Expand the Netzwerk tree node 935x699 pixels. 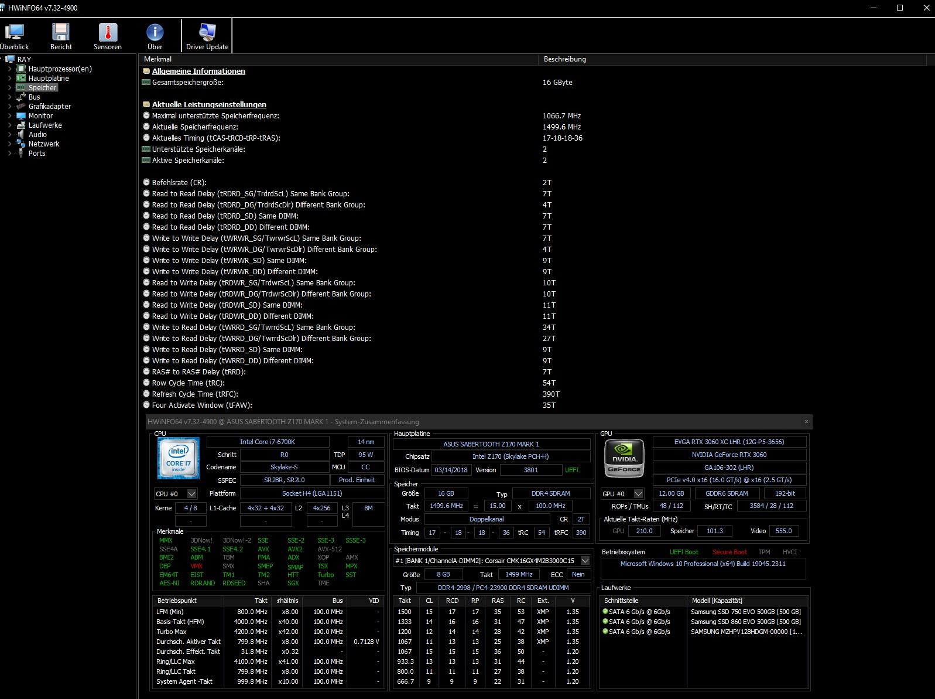click(9, 144)
